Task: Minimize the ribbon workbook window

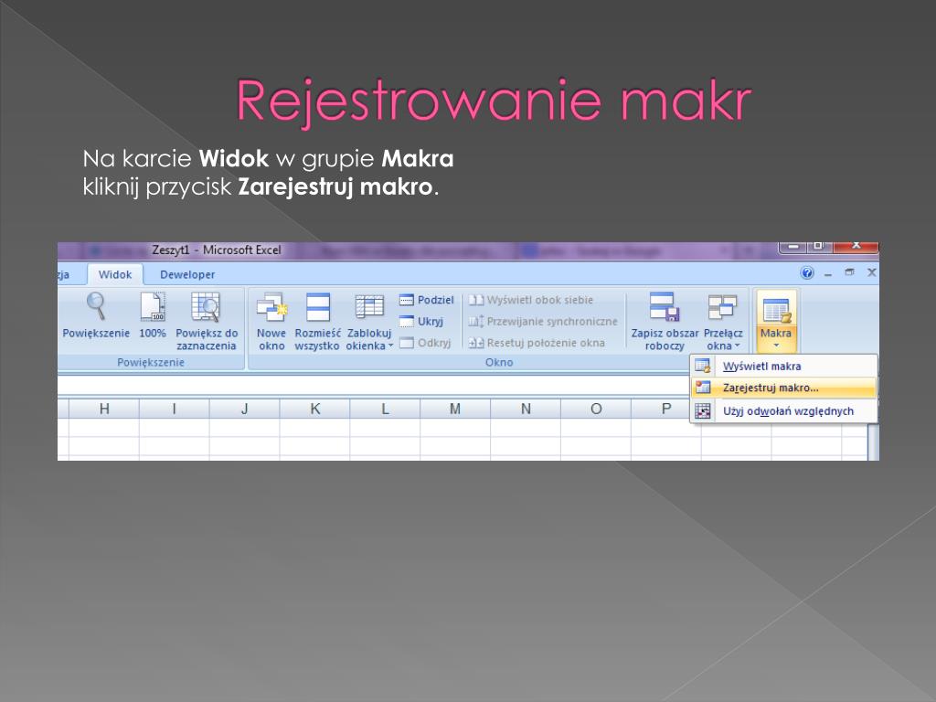Action: tap(828, 273)
